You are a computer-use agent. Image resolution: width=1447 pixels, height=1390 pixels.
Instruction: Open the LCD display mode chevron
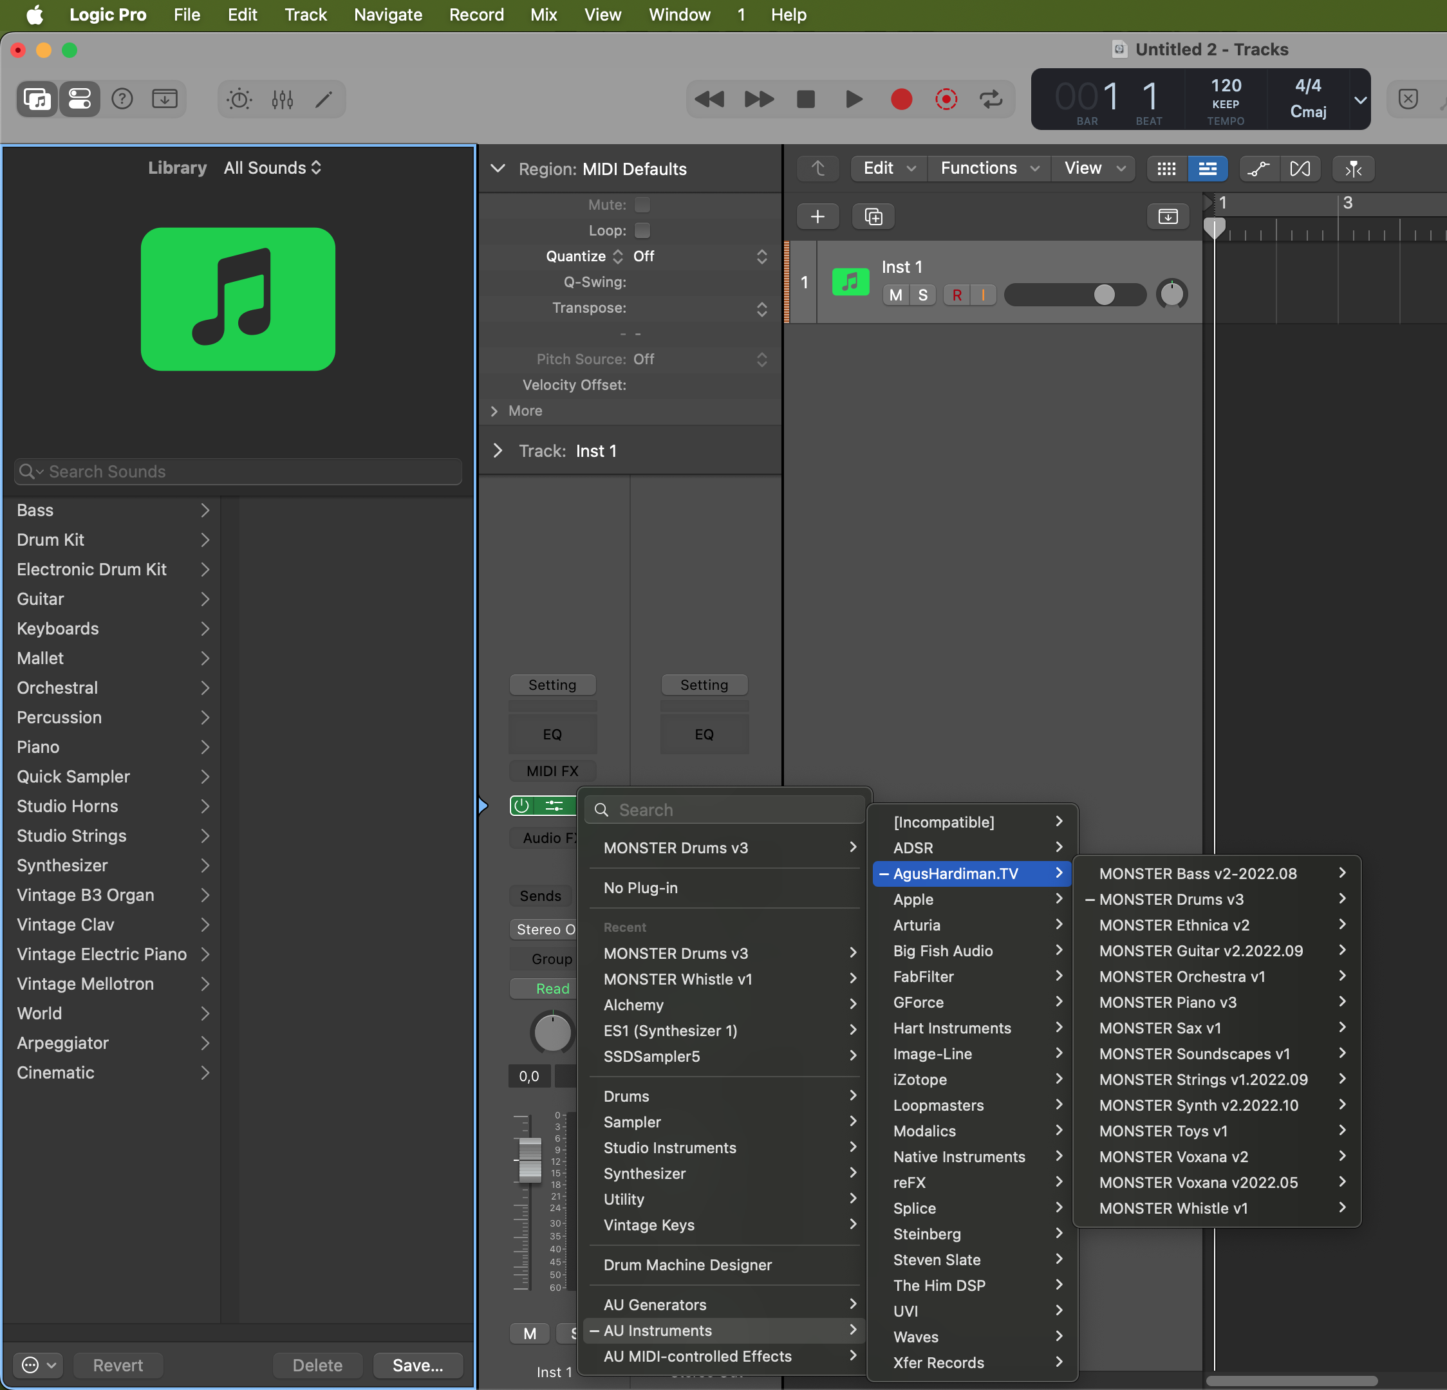1360,100
